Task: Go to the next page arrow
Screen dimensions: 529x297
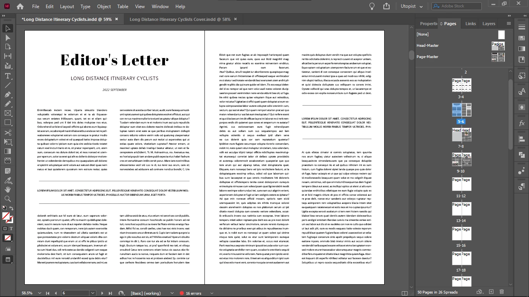Action: pyautogui.click(x=102, y=294)
